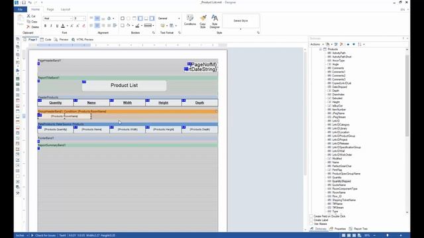Open the HTML Preview tab
Image resolution: width=424 pixels, height=238 pixels.
coord(82,40)
